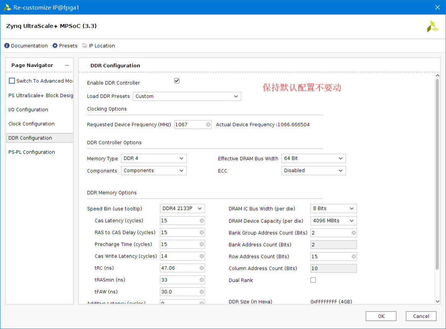Collapse the Page Navigator panel
Viewport: 446px width, 329px height.
(67, 65)
